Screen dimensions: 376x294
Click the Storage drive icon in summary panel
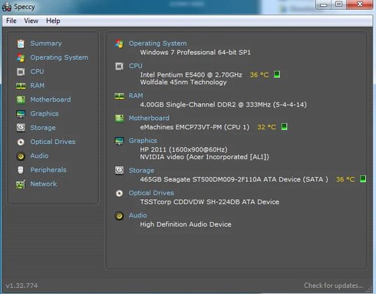click(119, 171)
